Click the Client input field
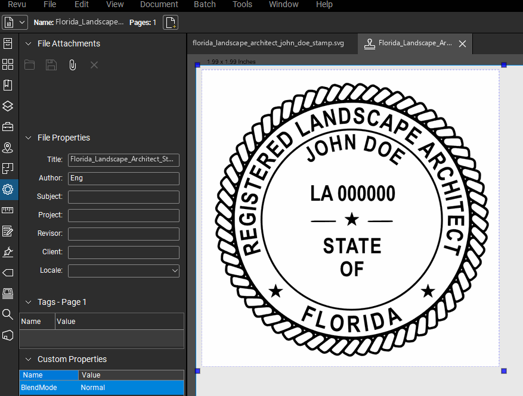 (x=123, y=252)
